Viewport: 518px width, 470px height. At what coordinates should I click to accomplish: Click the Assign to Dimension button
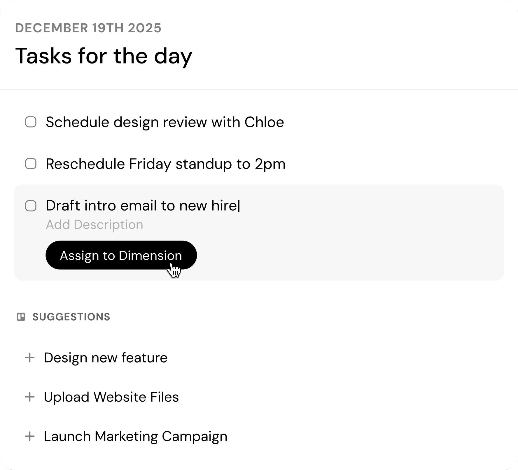[121, 255]
